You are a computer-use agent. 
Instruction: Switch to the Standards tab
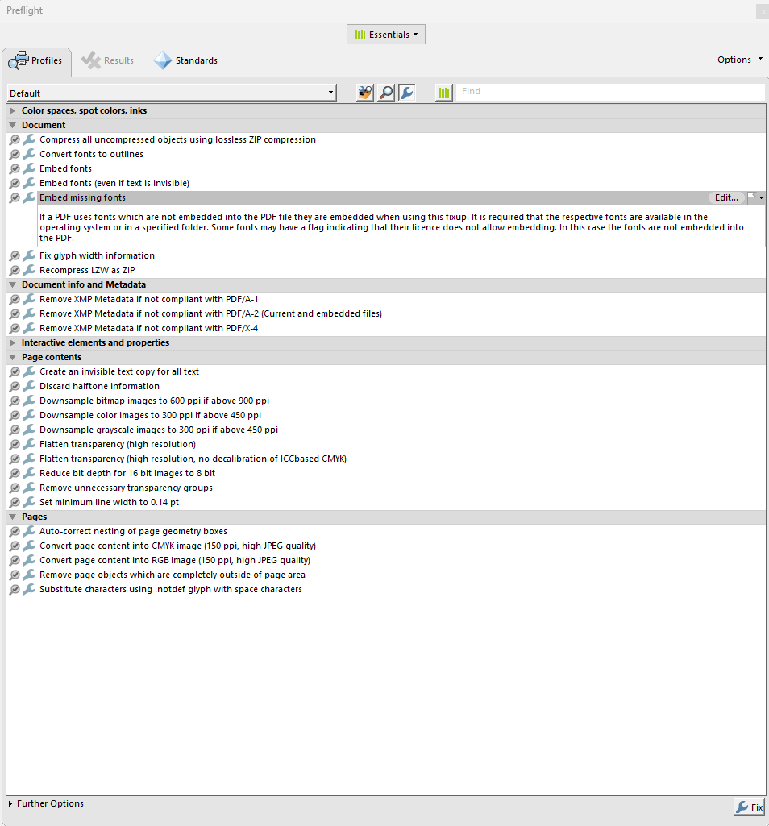186,60
